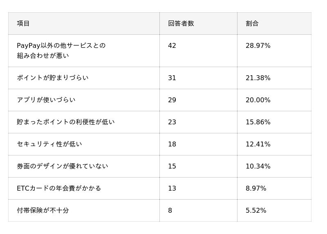The width and height of the screenshot is (327, 234).
Task: Select the 付帯保険が不十分 row label
Action: coord(43,210)
